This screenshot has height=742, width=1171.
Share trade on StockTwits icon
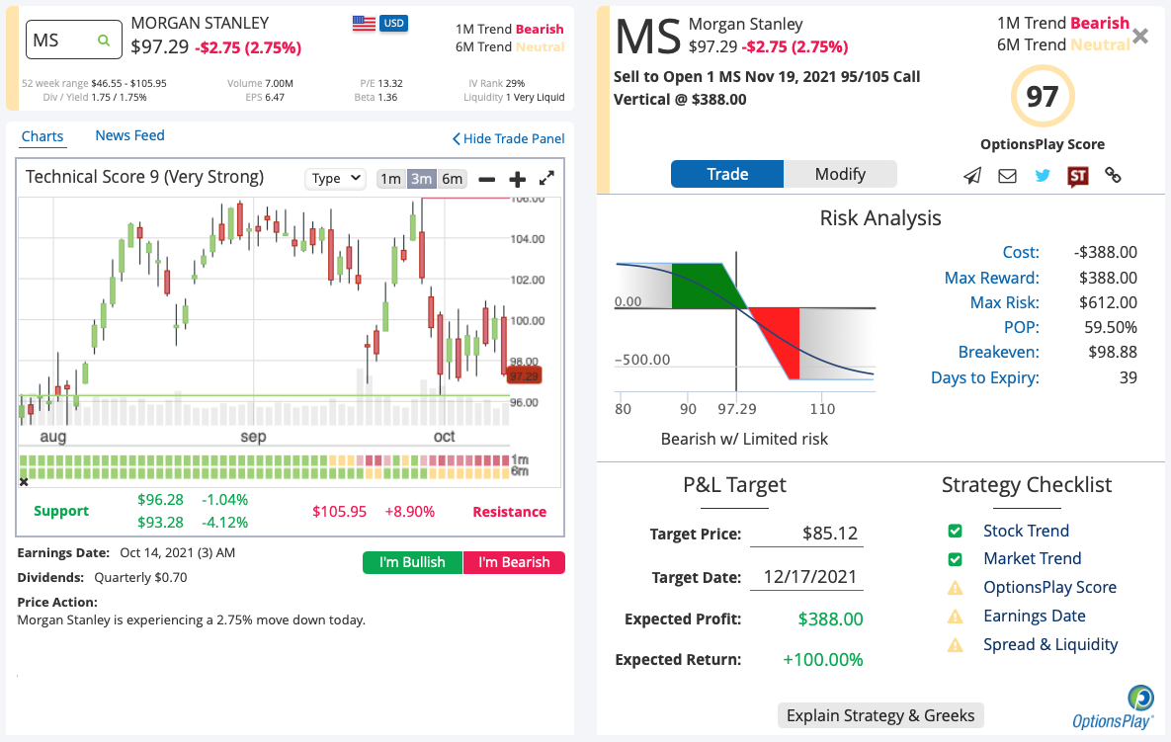(x=1078, y=176)
